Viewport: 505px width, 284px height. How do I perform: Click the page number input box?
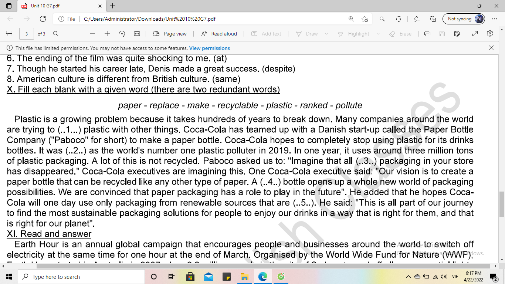click(x=26, y=34)
